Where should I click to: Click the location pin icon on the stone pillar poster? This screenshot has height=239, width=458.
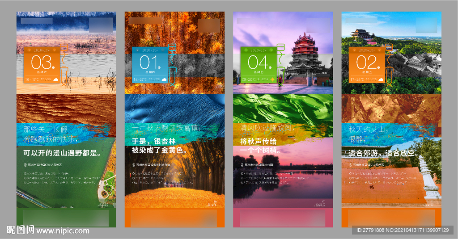coord(350,165)
